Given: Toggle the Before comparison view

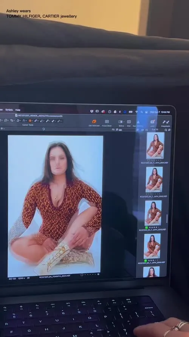Looking at the screenshot, I should pos(120,122).
